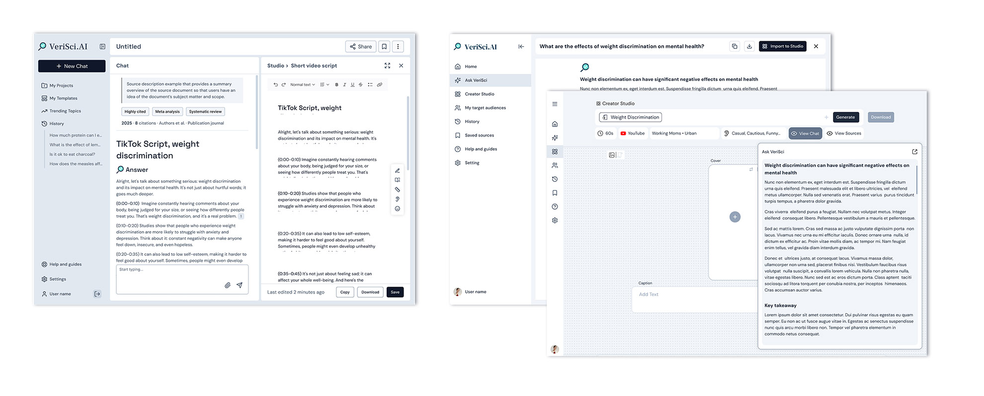Undo the last edit in the script editor

click(x=276, y=85)
